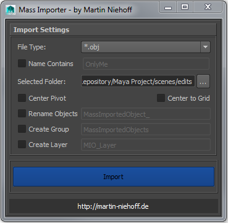Open the martin-niehoff.de link

click(113, 206)
